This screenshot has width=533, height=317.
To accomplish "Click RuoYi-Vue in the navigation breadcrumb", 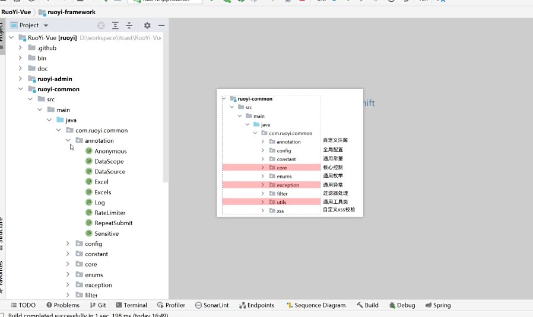I will click(x=16, y=12).
